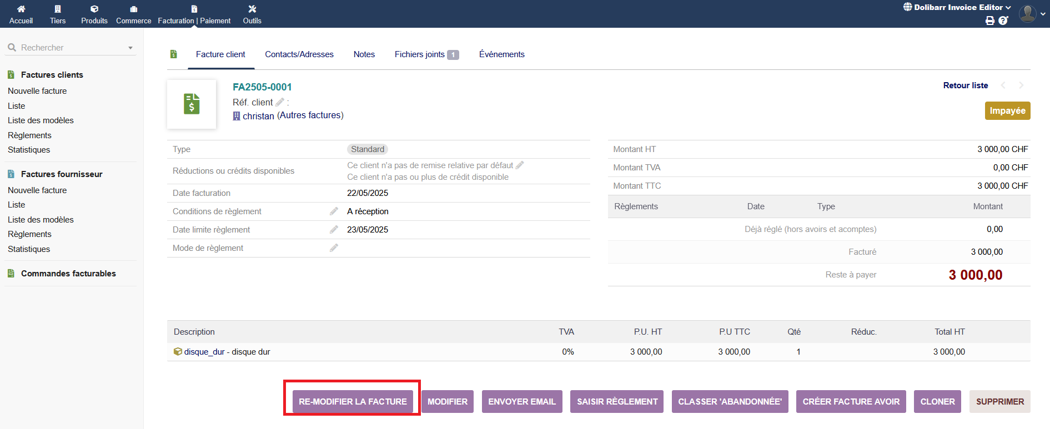Expand the Rechercher search dropdown
This screenshot has width=1050, height=429.
(130, 48)
